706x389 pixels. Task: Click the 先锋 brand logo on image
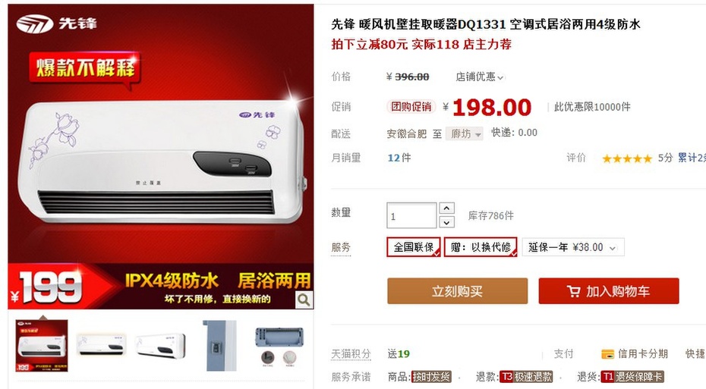pos(57,24)
